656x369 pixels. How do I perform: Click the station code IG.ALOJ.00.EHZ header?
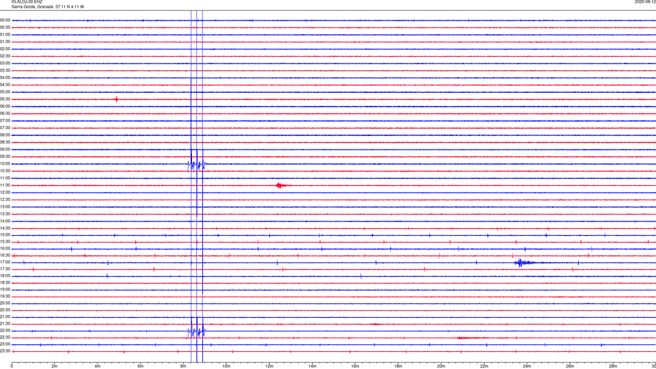click(27, 2)
